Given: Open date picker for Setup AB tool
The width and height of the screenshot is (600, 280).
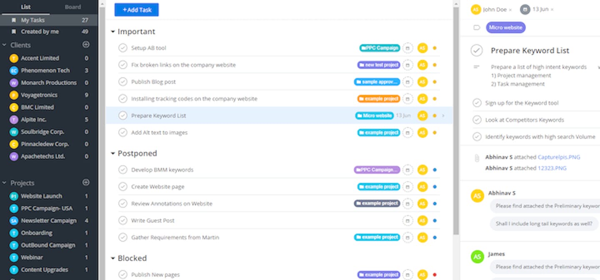Looking at the screenshot, I should [407, 48].
